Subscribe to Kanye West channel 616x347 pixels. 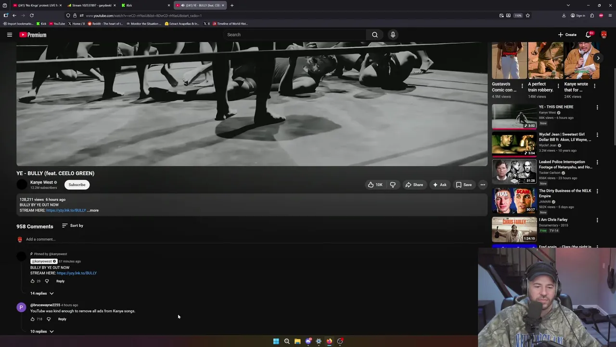[x=77, y=185]
